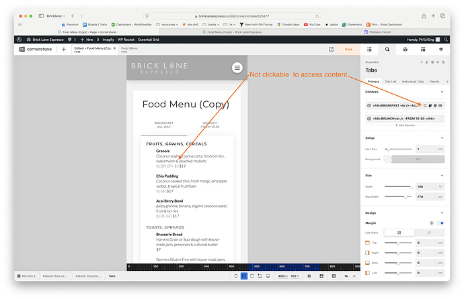This screenshot has height=299, width=464.
Task: Click Safari reload page icon
Action: pyautogui.click(x=317, y=16)
